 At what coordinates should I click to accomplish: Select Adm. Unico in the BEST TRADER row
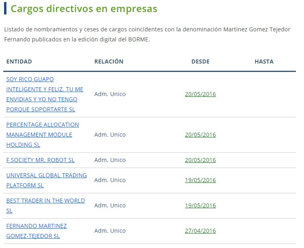pyautogui.click(x=110, y=205)
